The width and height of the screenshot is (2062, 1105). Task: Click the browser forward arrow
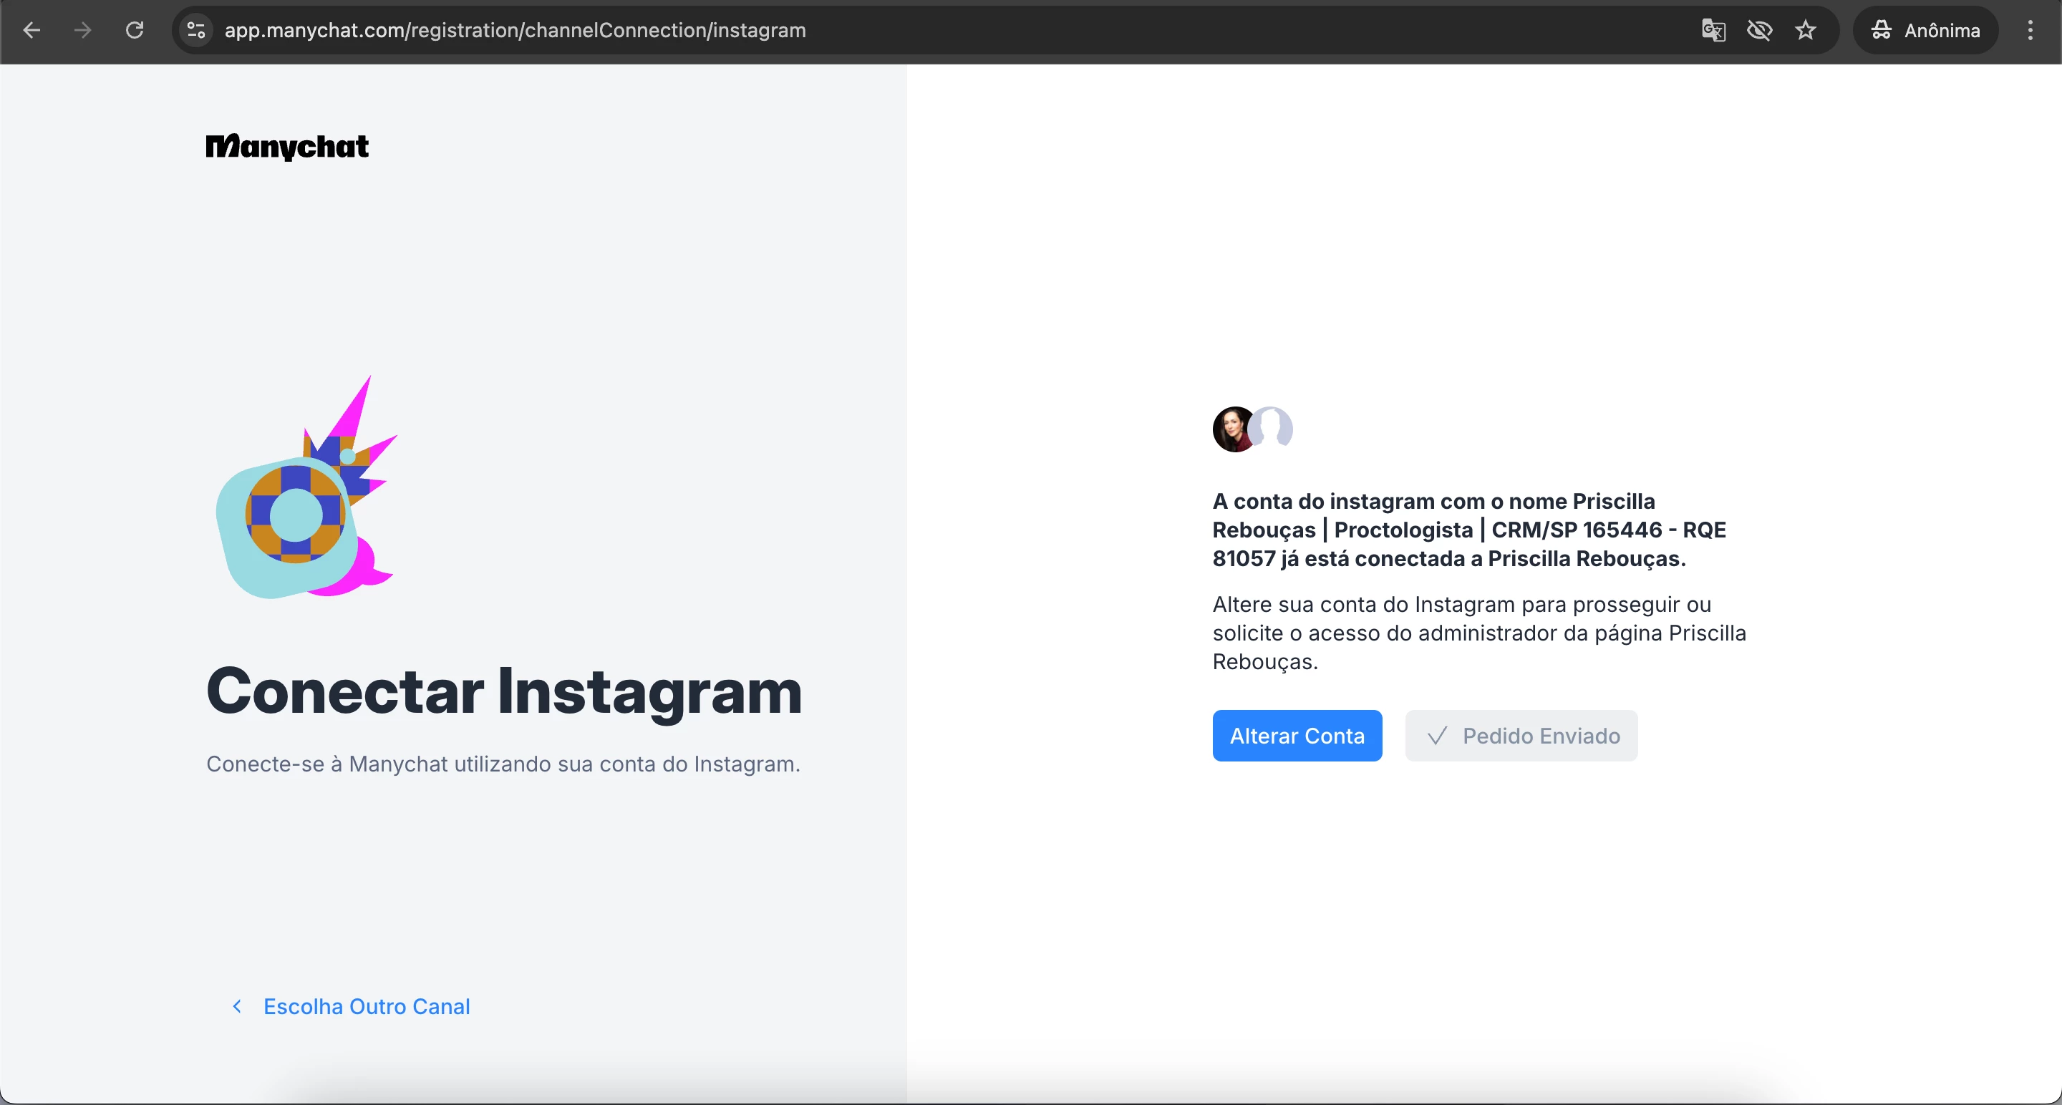tap(82, 30)
